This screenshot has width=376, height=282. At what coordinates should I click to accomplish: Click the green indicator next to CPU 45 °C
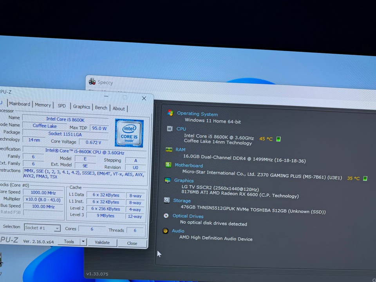coord(278,139)
